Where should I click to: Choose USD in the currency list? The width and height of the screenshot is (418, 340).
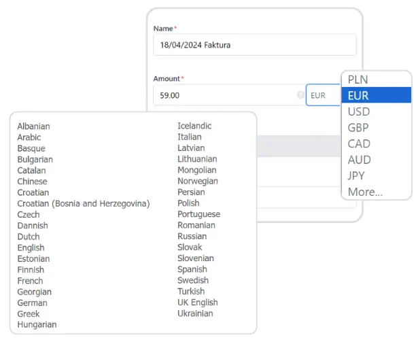(359, 112)
